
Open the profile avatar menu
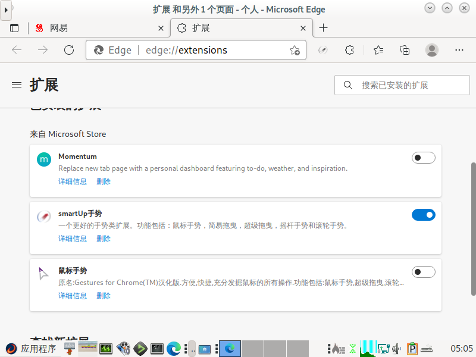coord(432,50)
